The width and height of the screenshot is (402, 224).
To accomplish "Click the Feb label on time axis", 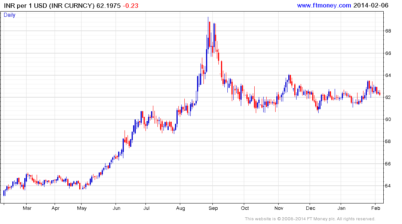I will (x=375, y=208).
